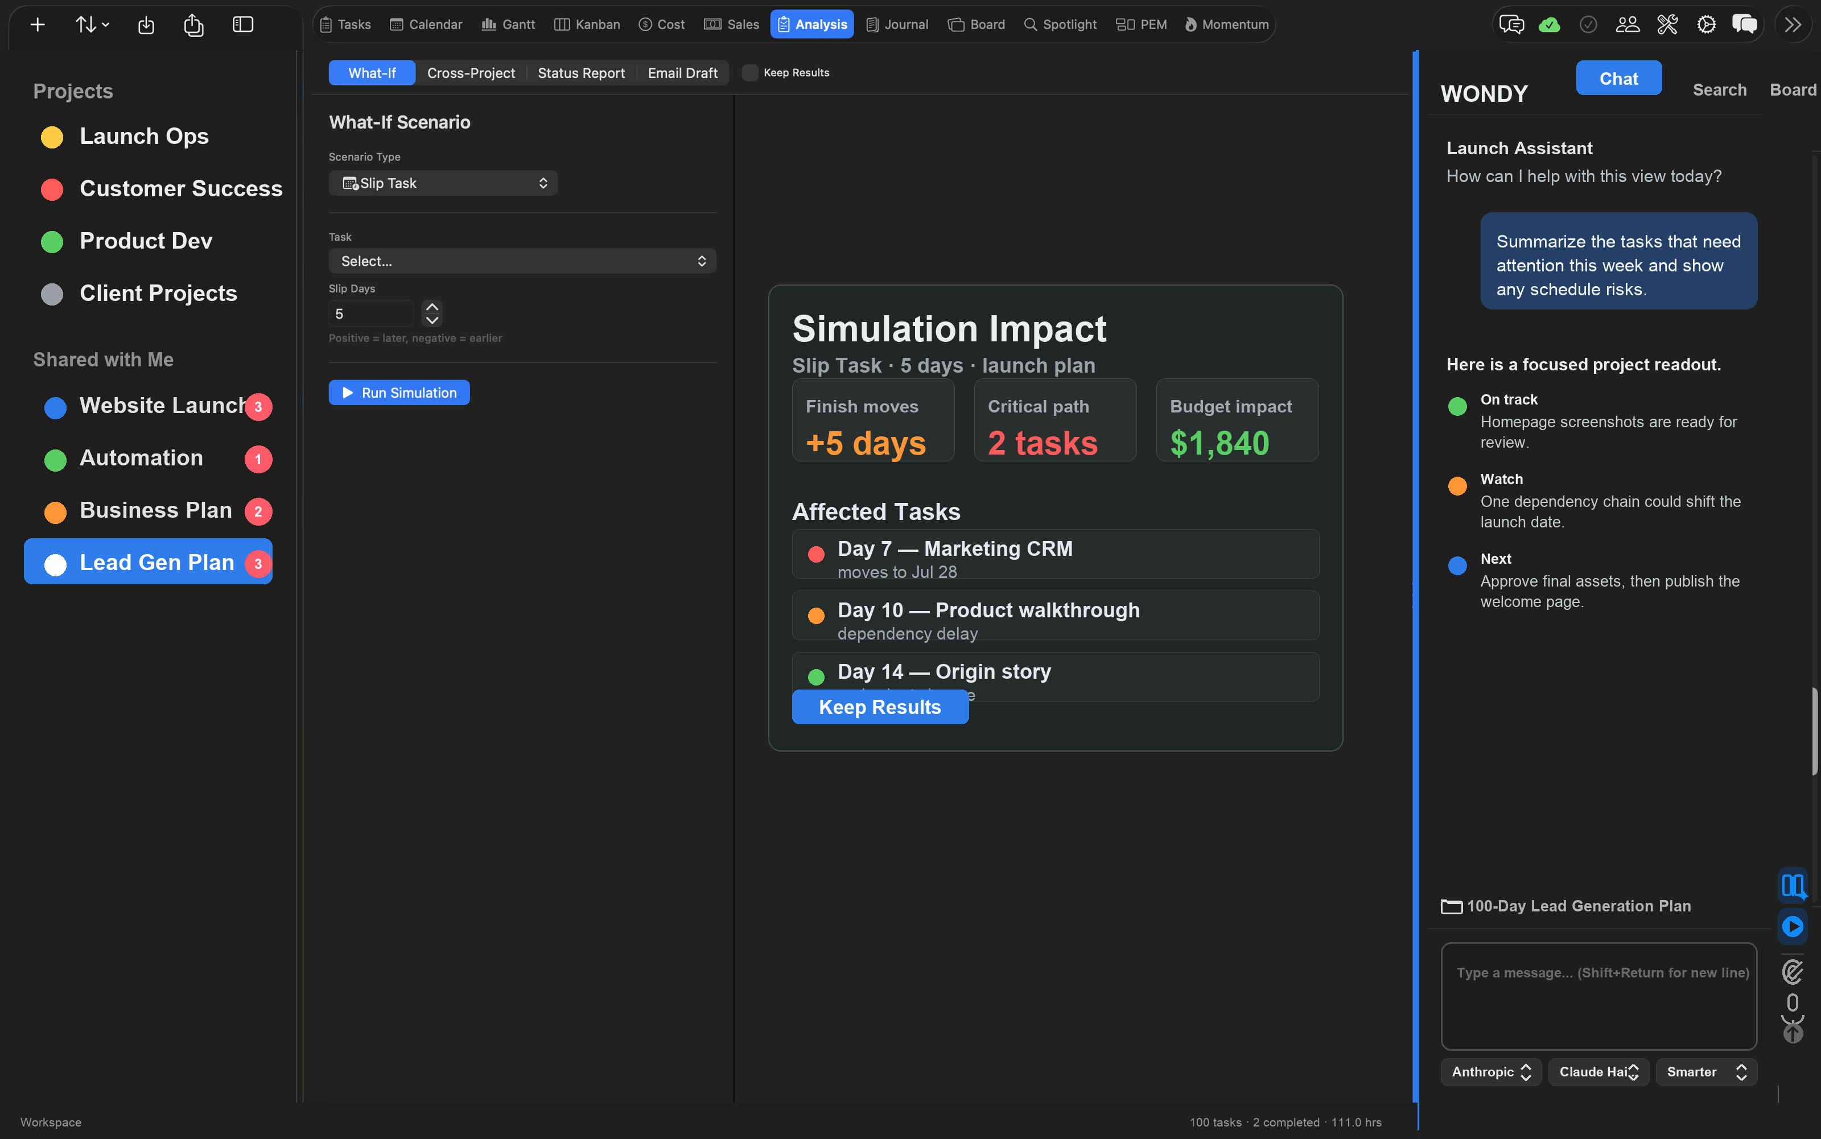Switch to the Momentum tab
This screenshot has width=1821, height=1139.
pos(1226,25)
